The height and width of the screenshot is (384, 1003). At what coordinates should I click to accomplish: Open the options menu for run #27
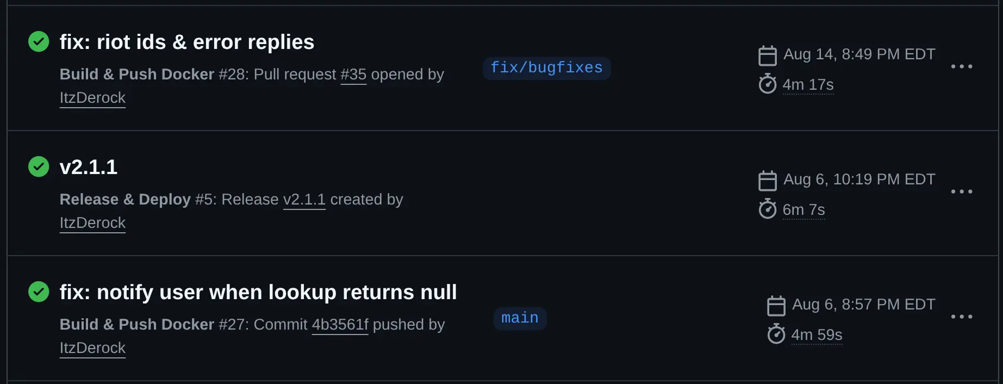962,317
